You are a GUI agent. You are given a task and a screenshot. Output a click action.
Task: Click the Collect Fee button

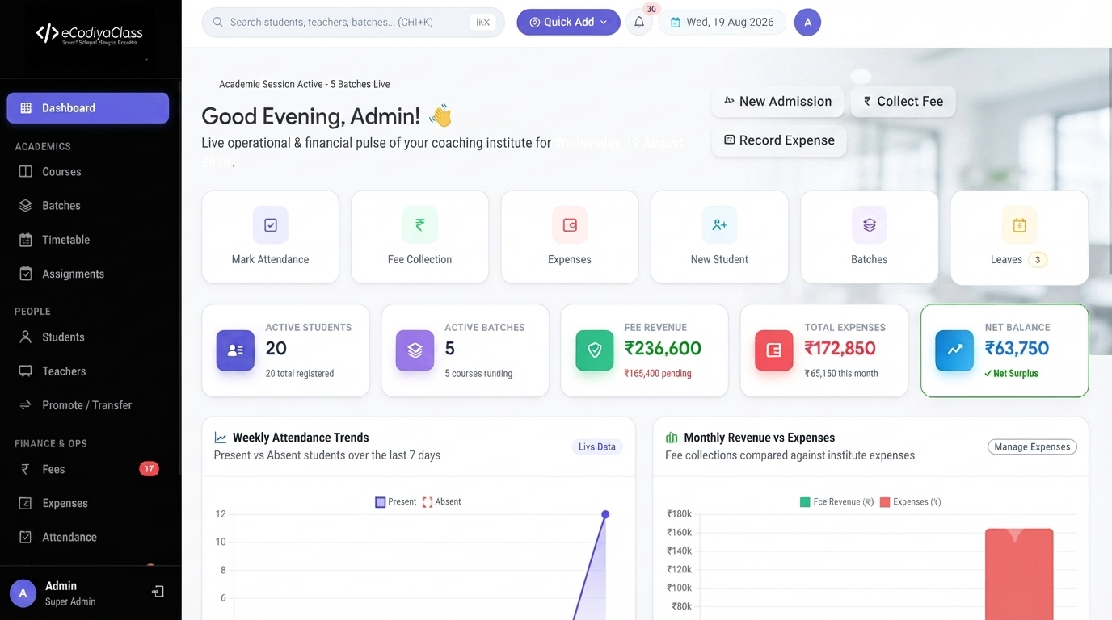[903, 102]
